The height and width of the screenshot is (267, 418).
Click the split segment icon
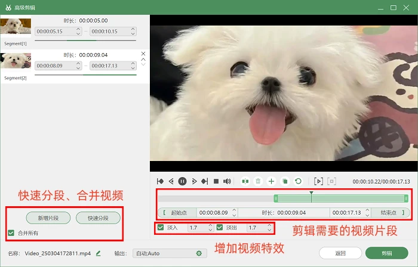point(245,181)
